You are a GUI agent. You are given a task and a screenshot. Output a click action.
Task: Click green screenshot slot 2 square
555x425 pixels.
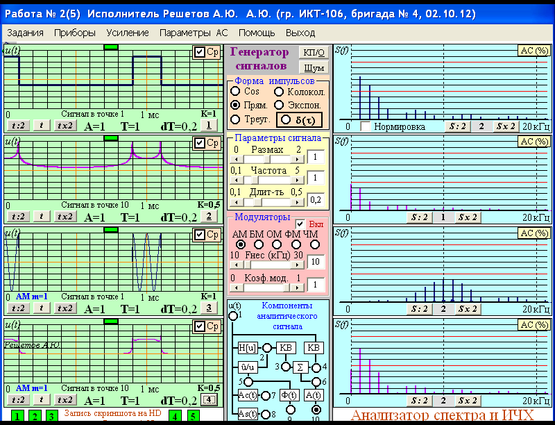click(x=35, y=416)
